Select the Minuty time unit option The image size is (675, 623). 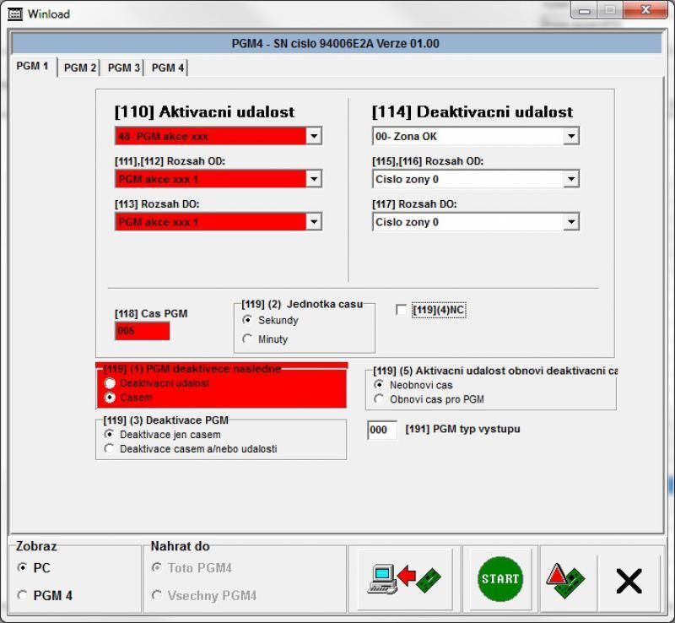pyautogui.click(x=247, y=339)
